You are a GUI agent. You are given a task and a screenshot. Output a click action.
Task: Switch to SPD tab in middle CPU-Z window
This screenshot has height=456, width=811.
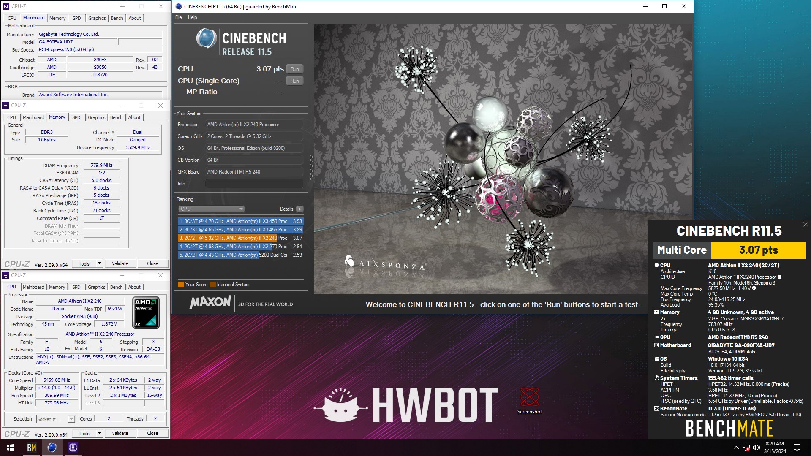click(x=76, y=117)
